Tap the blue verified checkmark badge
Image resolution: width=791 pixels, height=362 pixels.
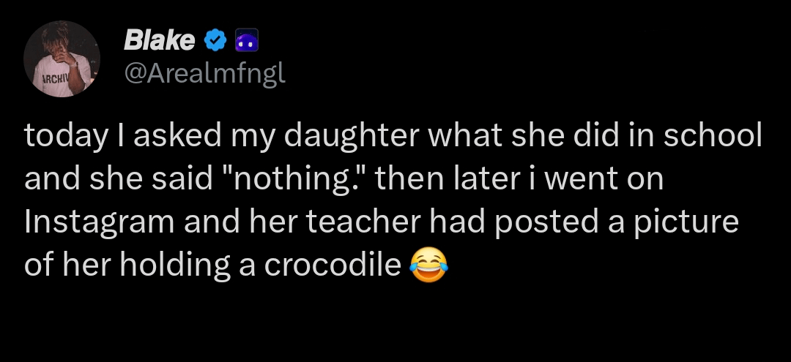click(214, 42)
